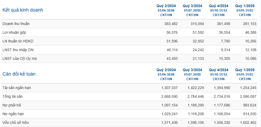Viewport: 261px width, 127px height.
Task: Open Quý 2/2024 column in Cân đối kế toán
Action: (x=166, y=70)
